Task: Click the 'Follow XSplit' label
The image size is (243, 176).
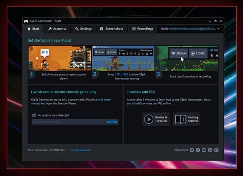Action: pos(181,150)
